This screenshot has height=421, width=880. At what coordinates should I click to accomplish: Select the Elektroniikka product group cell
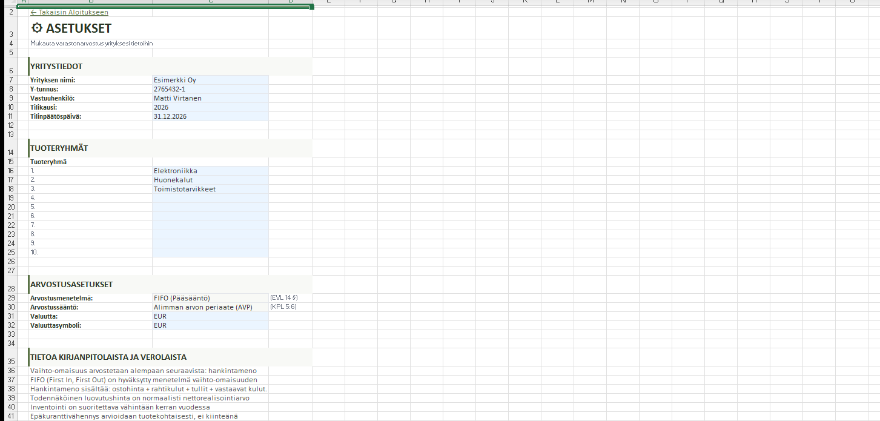point(210,171)
